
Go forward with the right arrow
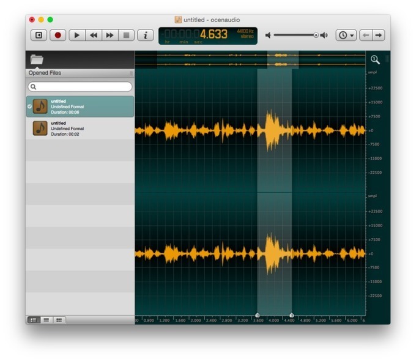coord(379,35)
